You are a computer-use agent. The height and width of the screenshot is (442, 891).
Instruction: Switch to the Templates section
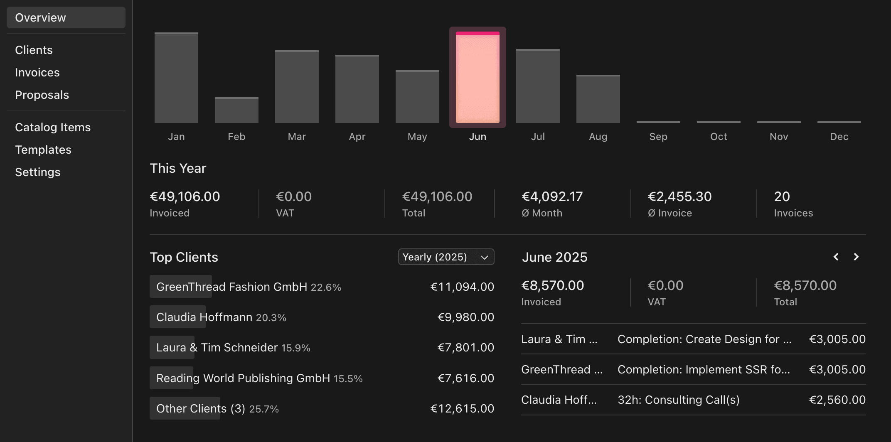[x=43, y=150]
